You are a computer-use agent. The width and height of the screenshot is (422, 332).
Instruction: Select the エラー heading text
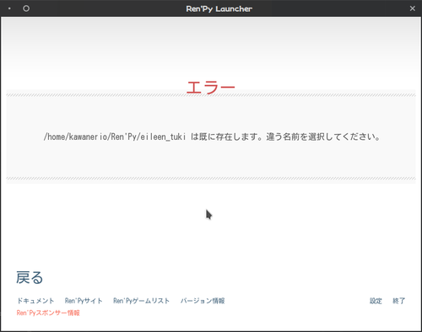[x=210, y=87]
